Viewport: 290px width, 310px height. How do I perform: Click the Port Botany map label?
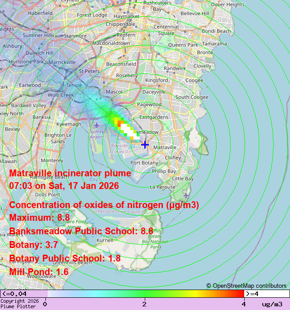coord(144,162)
